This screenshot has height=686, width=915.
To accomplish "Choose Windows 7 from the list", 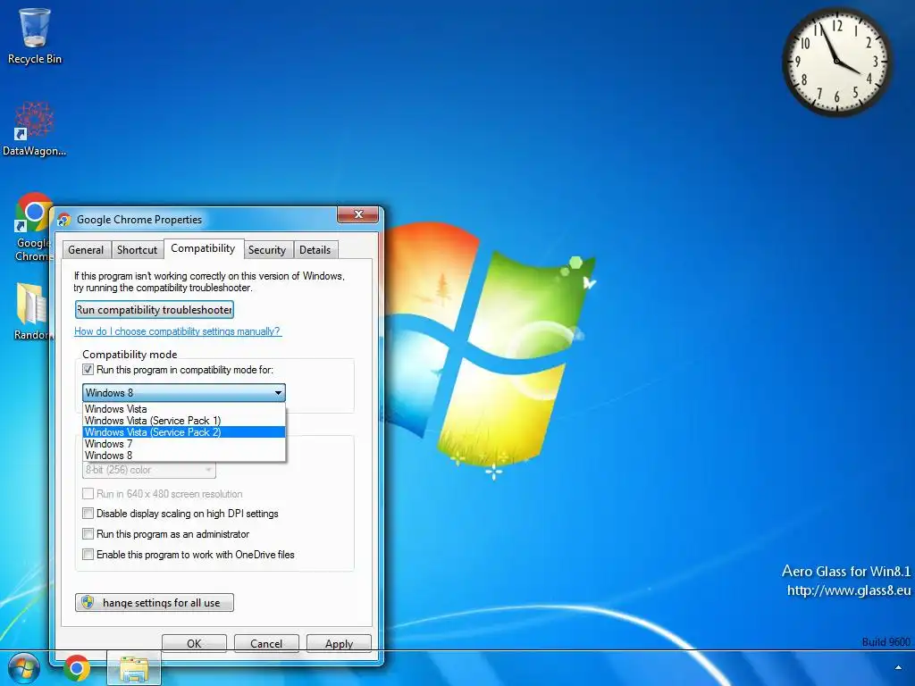I will [184, 444].
